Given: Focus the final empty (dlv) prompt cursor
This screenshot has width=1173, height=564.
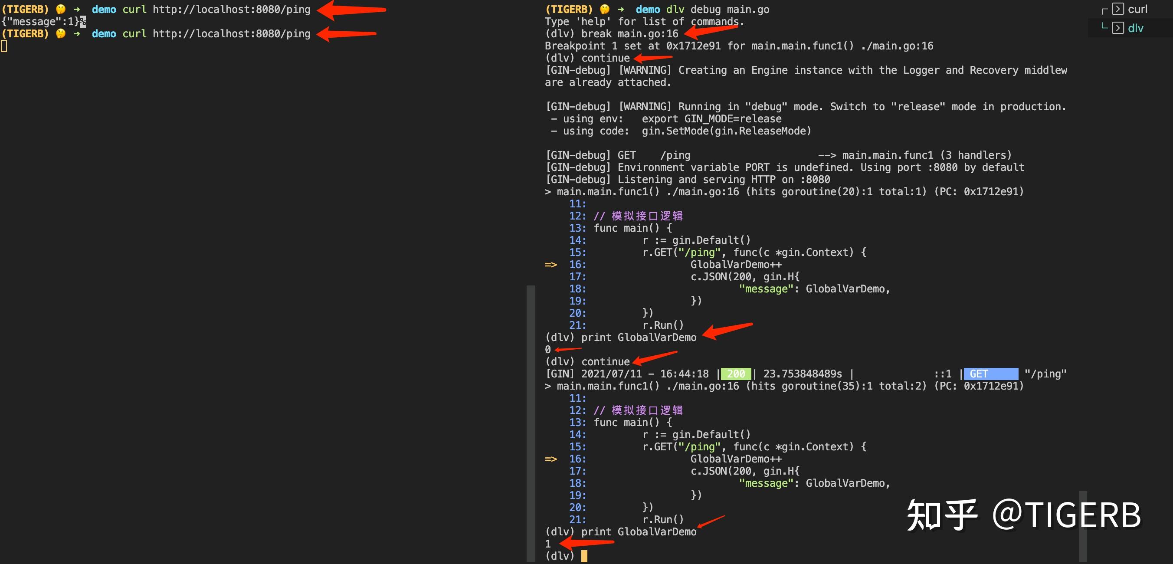Looking at the screenshot, I should pos(584,556).
